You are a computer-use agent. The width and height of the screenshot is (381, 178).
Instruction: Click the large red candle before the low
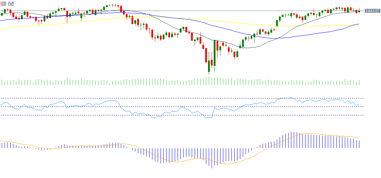pyautogui.click(x=206, y=55)
